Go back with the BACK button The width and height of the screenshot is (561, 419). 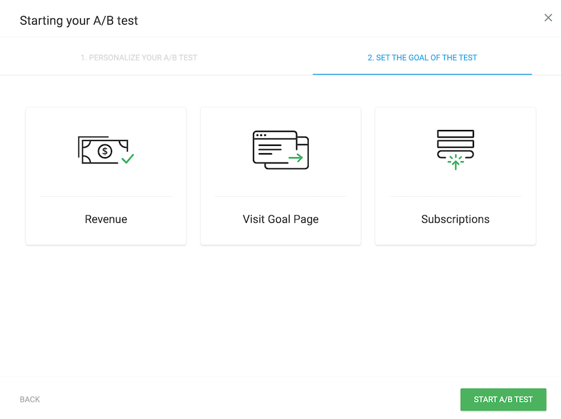click(x=30, y=399)
